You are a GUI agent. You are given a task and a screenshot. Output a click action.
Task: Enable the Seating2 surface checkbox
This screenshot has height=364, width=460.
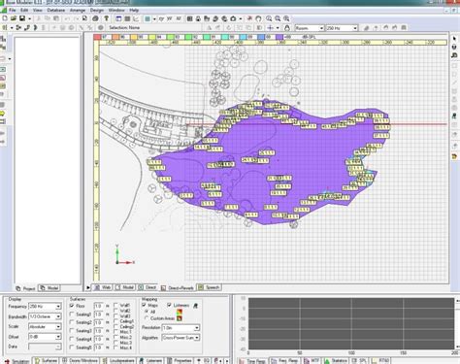pyautogui.click(x=72, y=322)
